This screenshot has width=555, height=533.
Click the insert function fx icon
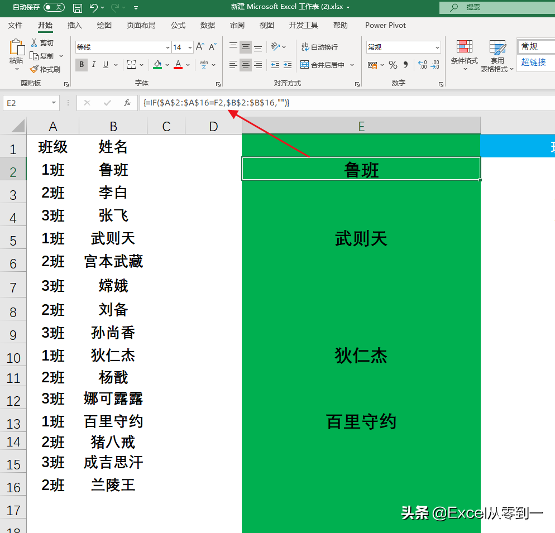127,103
